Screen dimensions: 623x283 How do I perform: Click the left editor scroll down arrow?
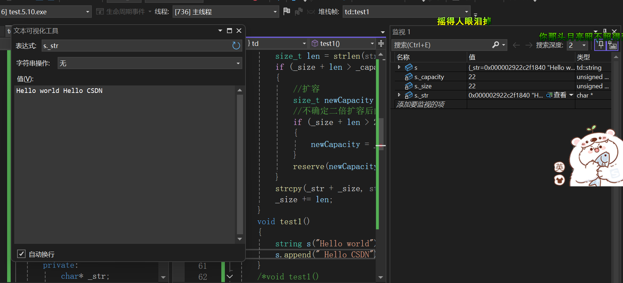tap(163, 277)
